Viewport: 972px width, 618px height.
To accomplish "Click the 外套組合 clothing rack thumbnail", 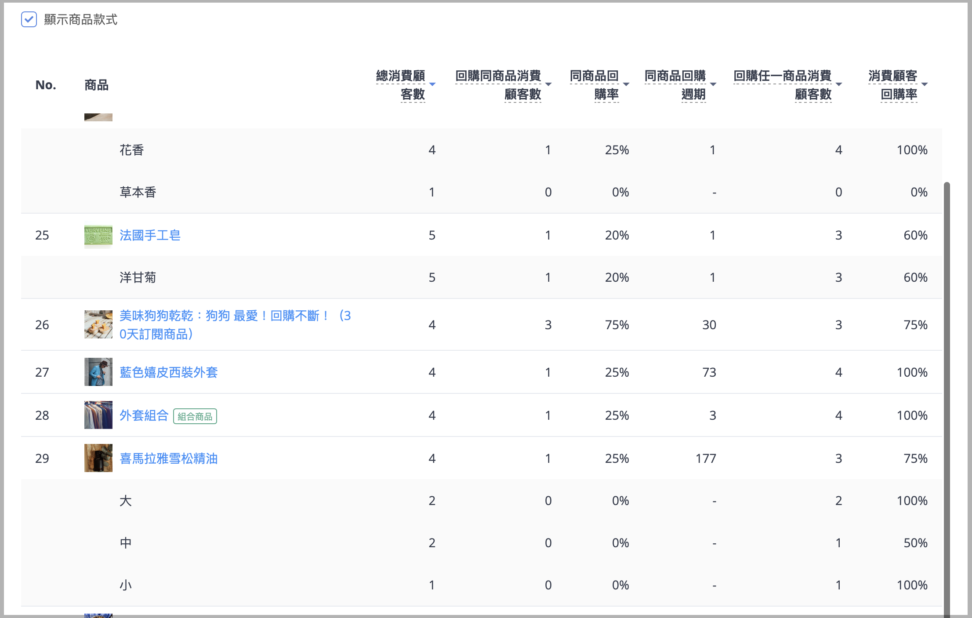I will (98, 415).
